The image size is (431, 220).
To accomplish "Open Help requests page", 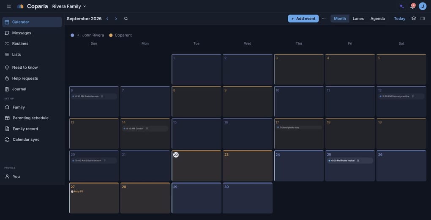I will [32, 78].
